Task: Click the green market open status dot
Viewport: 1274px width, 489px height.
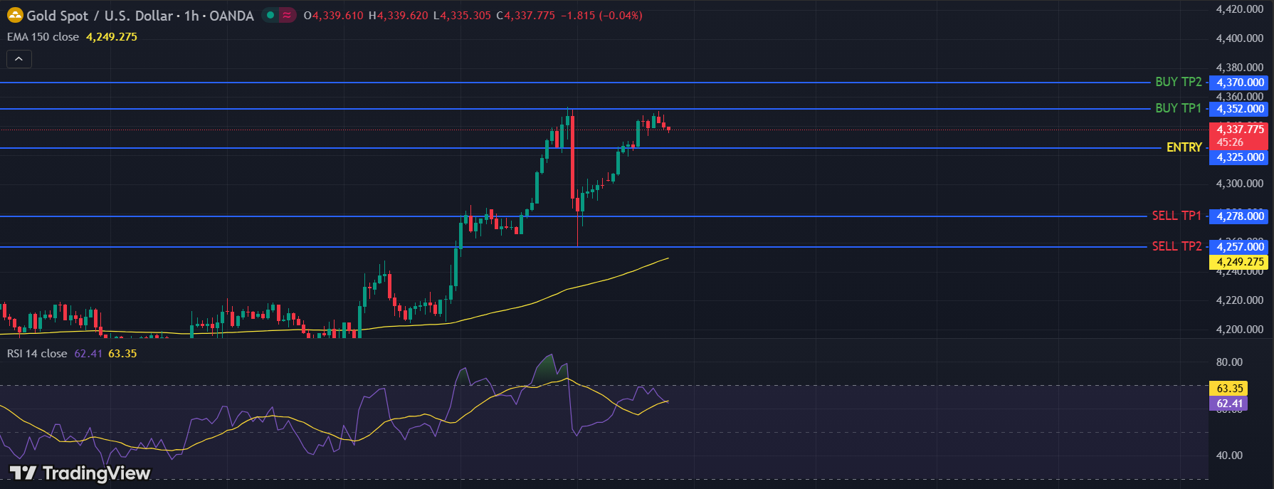Action: click(270, 15)
